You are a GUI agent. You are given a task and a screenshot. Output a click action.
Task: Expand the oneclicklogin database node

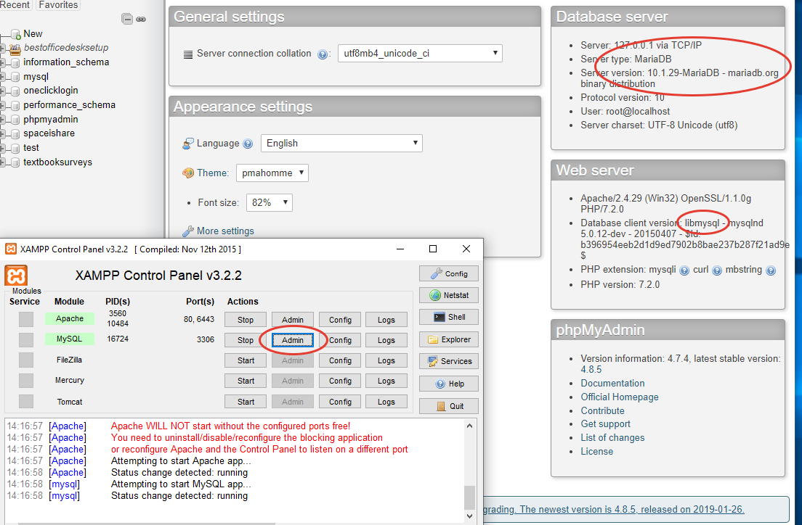tap(3, 91)
